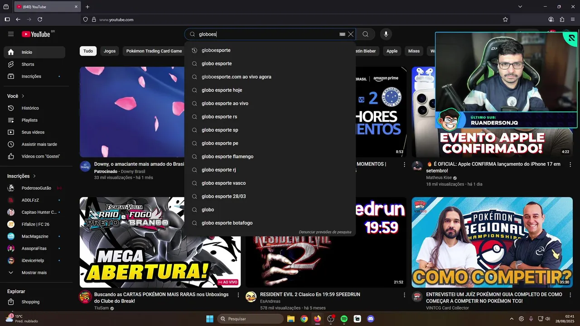Open the browser extensions puzzle icon
The image size is (580, 326).
coord(562,19)
